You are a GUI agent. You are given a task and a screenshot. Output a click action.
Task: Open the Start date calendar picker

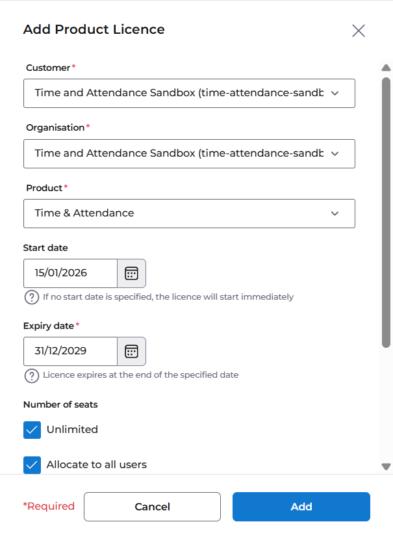tap(131, 273)
